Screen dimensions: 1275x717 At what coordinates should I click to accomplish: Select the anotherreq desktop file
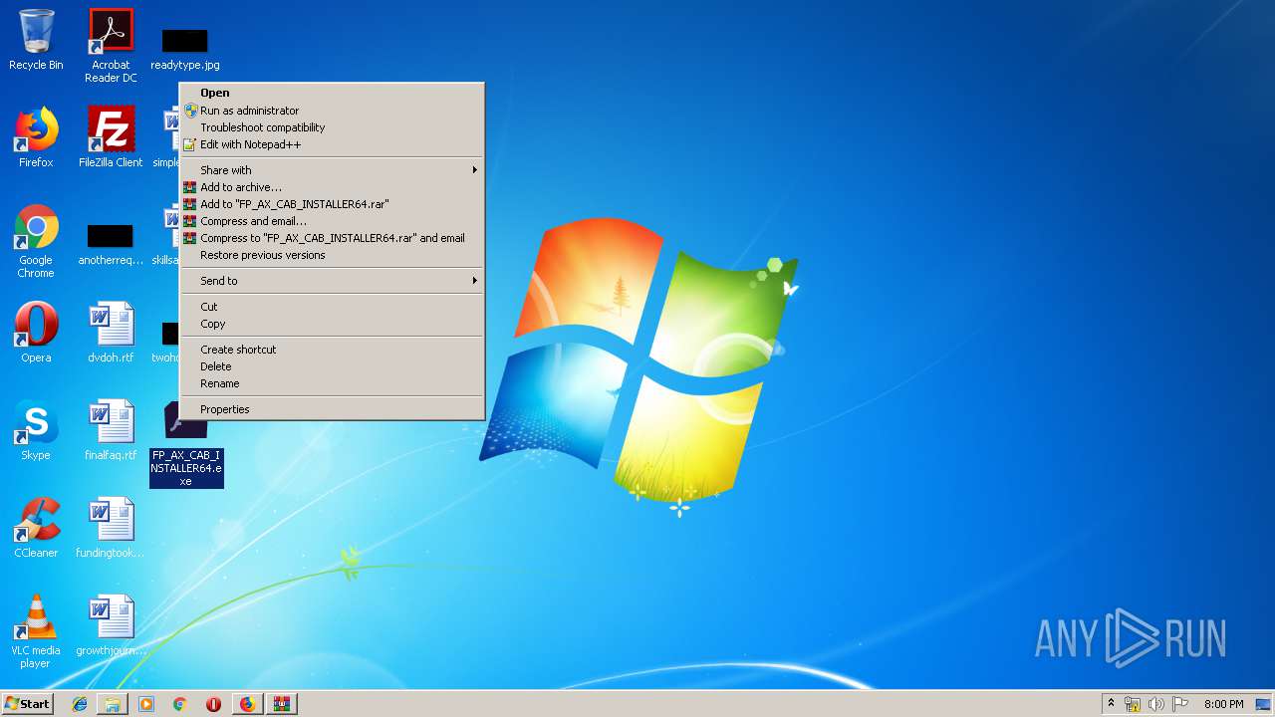click(111, 245)
